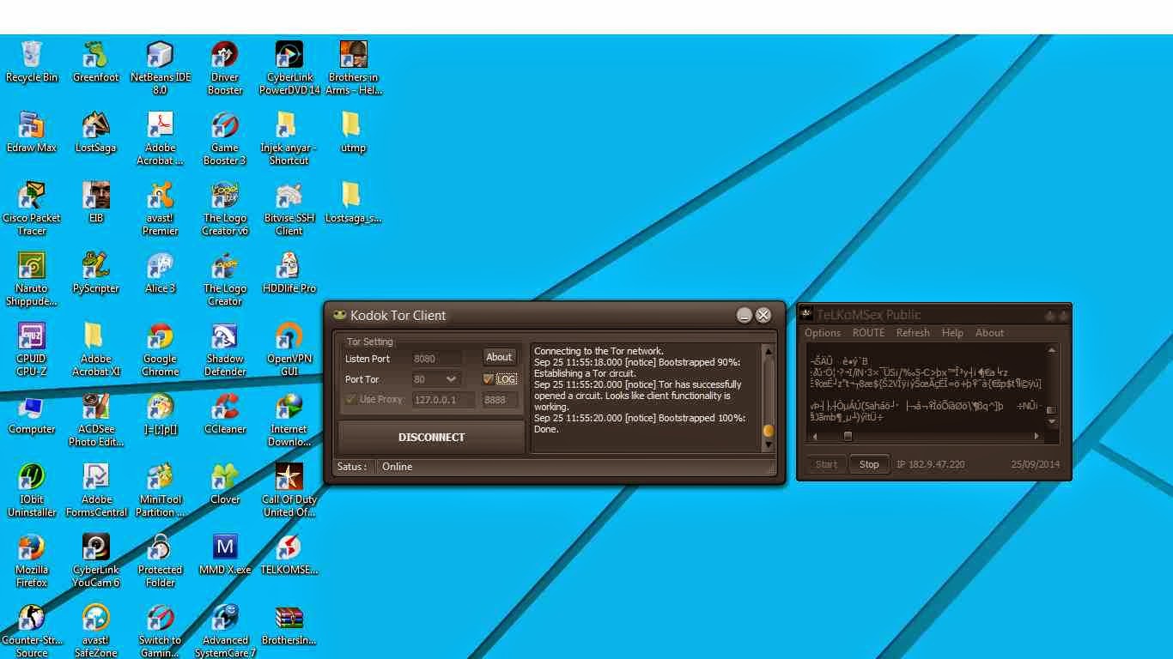Viewport: 1173px width, 659px height.
Task: Select the Mozilla Firefox desktop icon
Action: click(32, 560)
